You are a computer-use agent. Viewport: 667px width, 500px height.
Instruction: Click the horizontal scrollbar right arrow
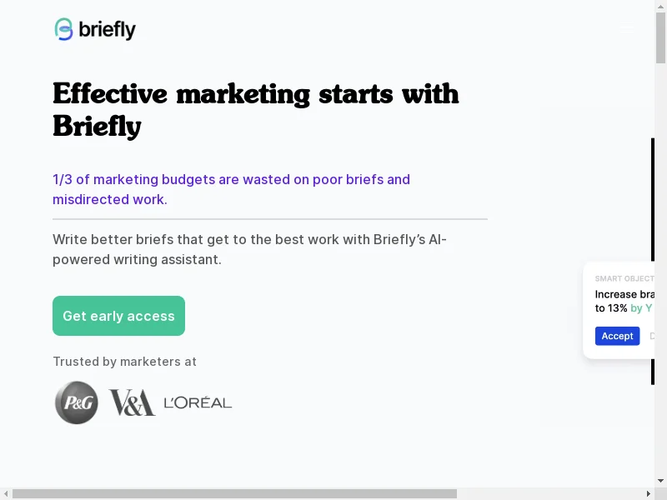click(x=649, y=493)
